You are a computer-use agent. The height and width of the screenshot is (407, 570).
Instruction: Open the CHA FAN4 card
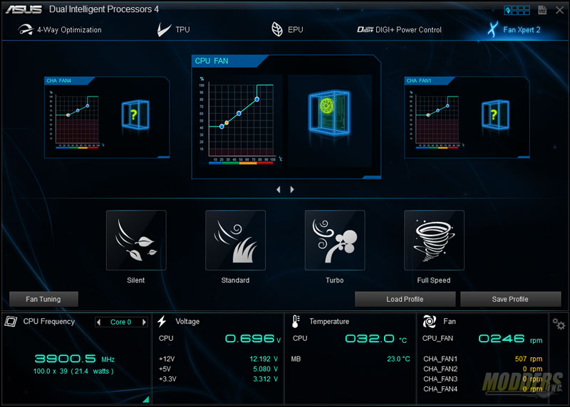pyautogui.click(x=107, y=117)
